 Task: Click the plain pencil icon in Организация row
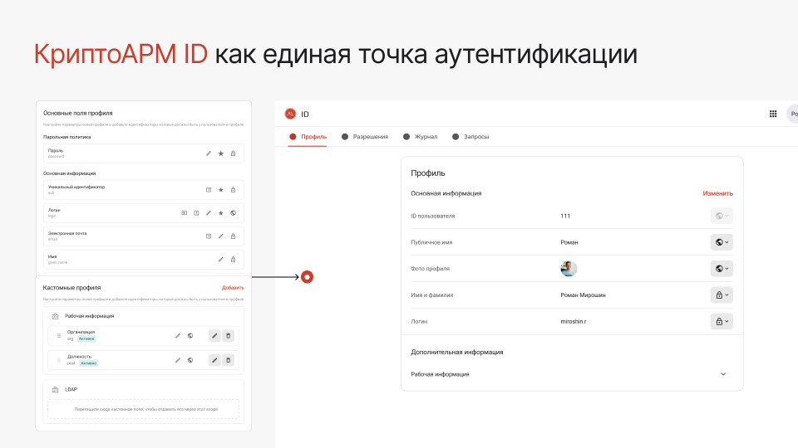(x=178, y=336)
